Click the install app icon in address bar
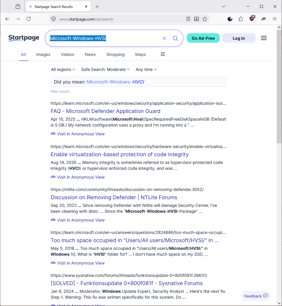 [x=197, y=19]
